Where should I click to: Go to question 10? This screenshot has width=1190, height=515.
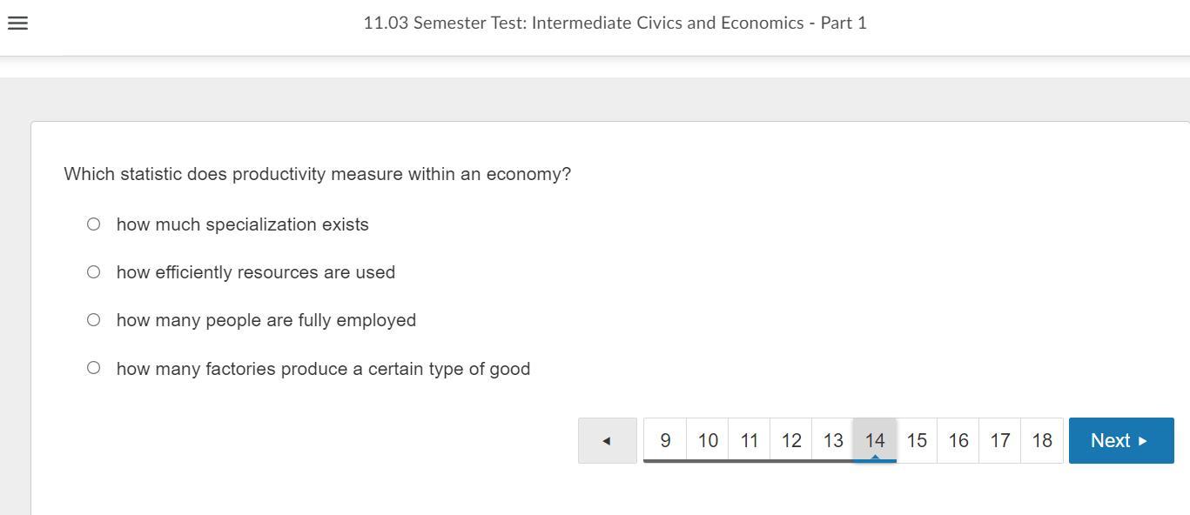click(707, 440)
